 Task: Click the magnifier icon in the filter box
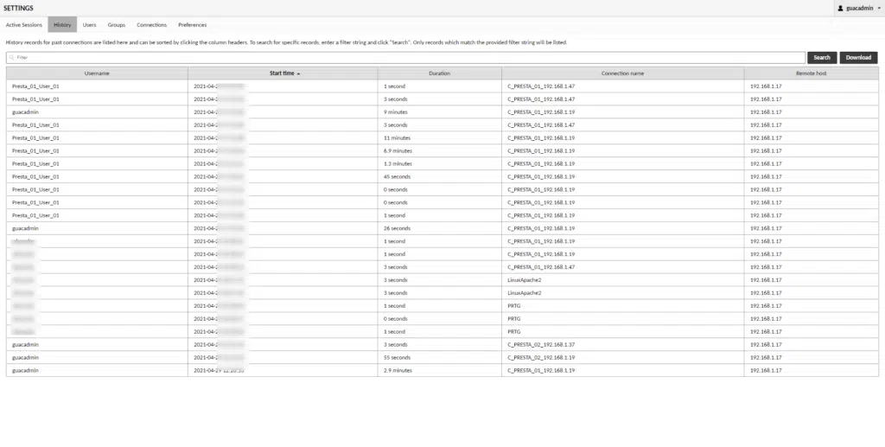coord(12,58)
